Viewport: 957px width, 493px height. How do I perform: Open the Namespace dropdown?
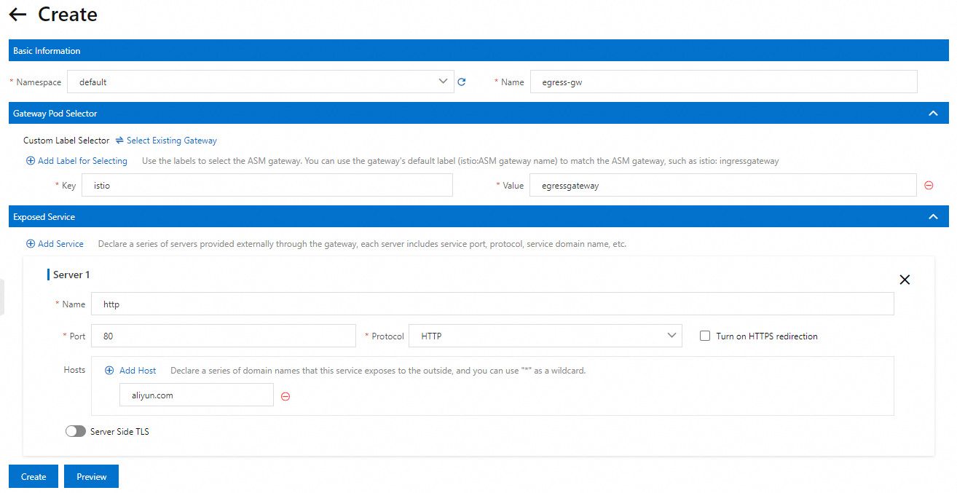[x=261, y=82]
